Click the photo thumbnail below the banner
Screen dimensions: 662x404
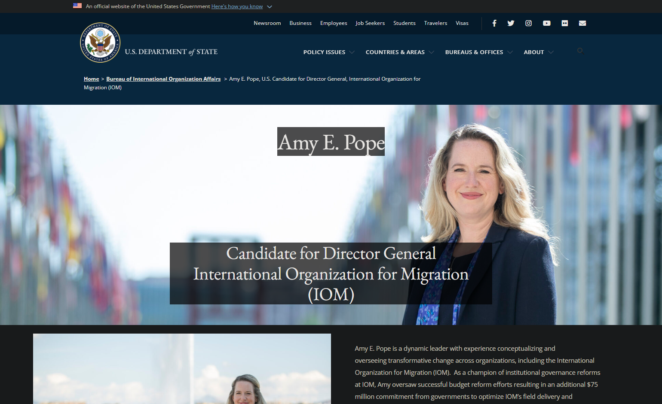coord(182,369)
